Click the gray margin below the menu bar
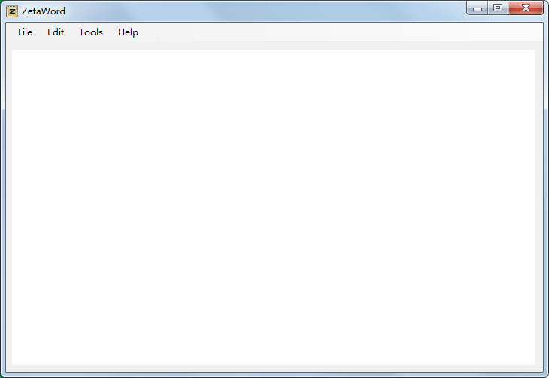This screenshot has width=549, height=378. pyautogui.click(x=274, y=47)
